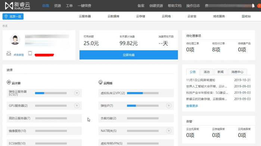Viewport: 261px width, 146px height.
Task: Click cart icon in 弹性IP row
Action: point(169,106)
